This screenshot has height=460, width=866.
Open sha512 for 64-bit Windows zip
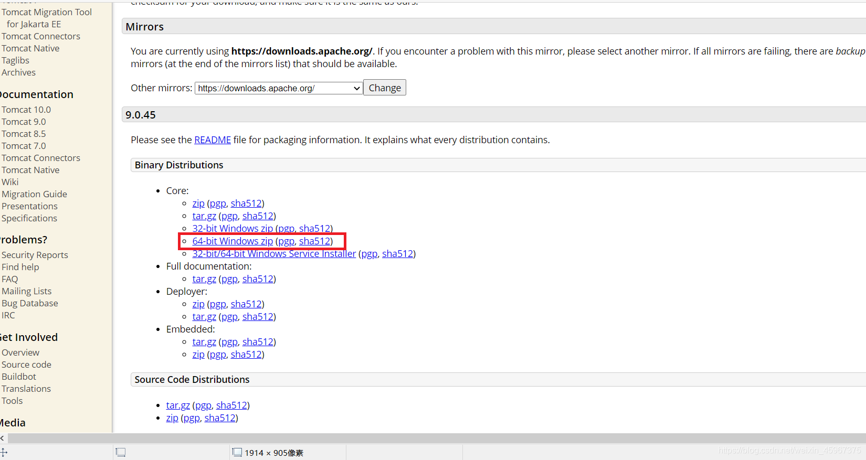click(x=315, y=241)
